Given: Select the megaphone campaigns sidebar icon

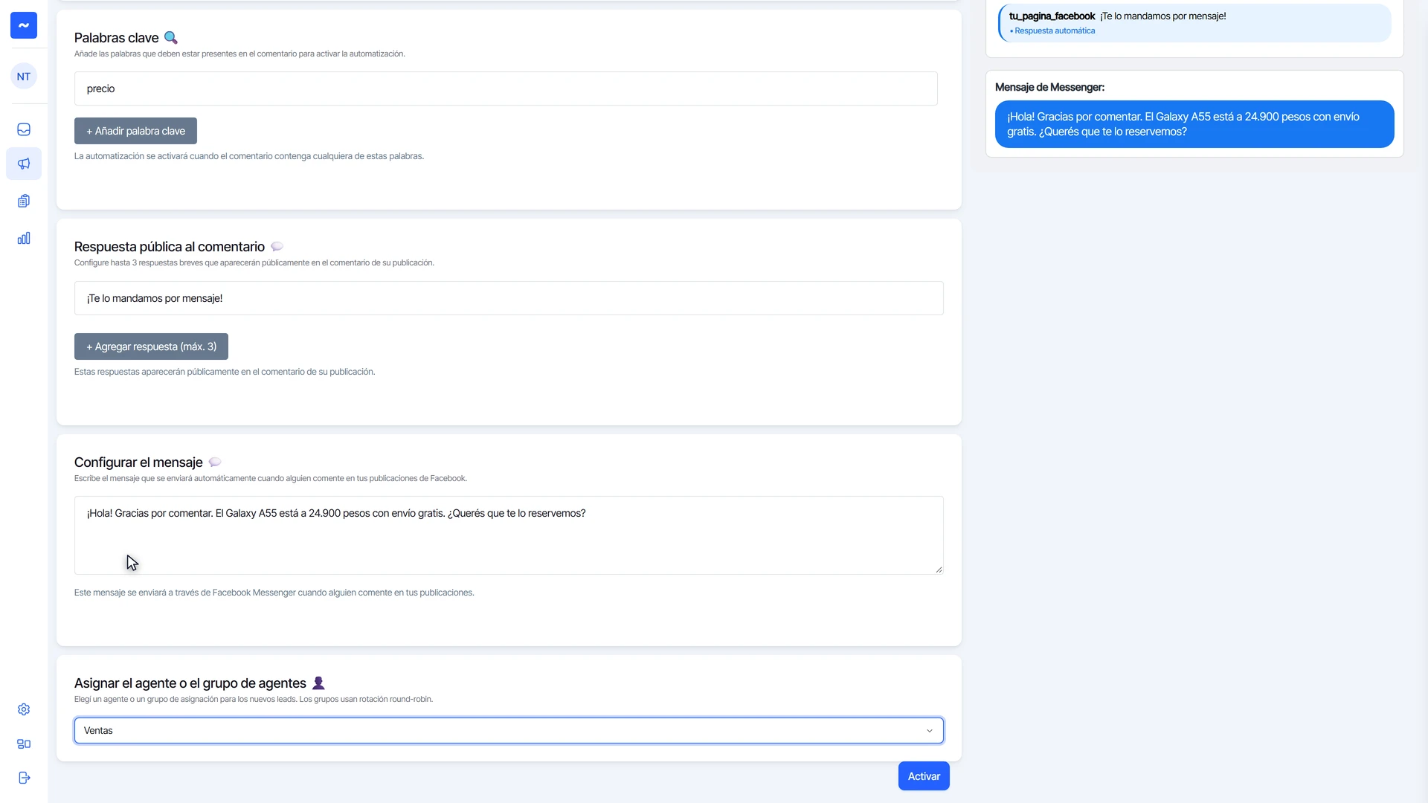Looking at the screenshot, I should (24, 164).
